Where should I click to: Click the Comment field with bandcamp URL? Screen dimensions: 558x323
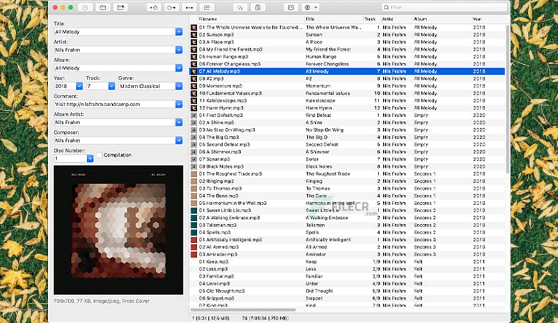pos(115,104)
